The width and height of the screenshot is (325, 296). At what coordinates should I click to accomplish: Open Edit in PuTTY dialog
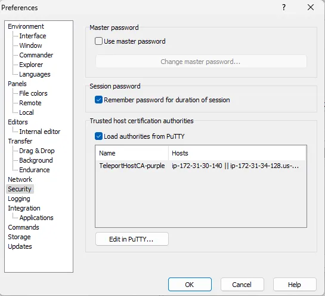(132, 239)
